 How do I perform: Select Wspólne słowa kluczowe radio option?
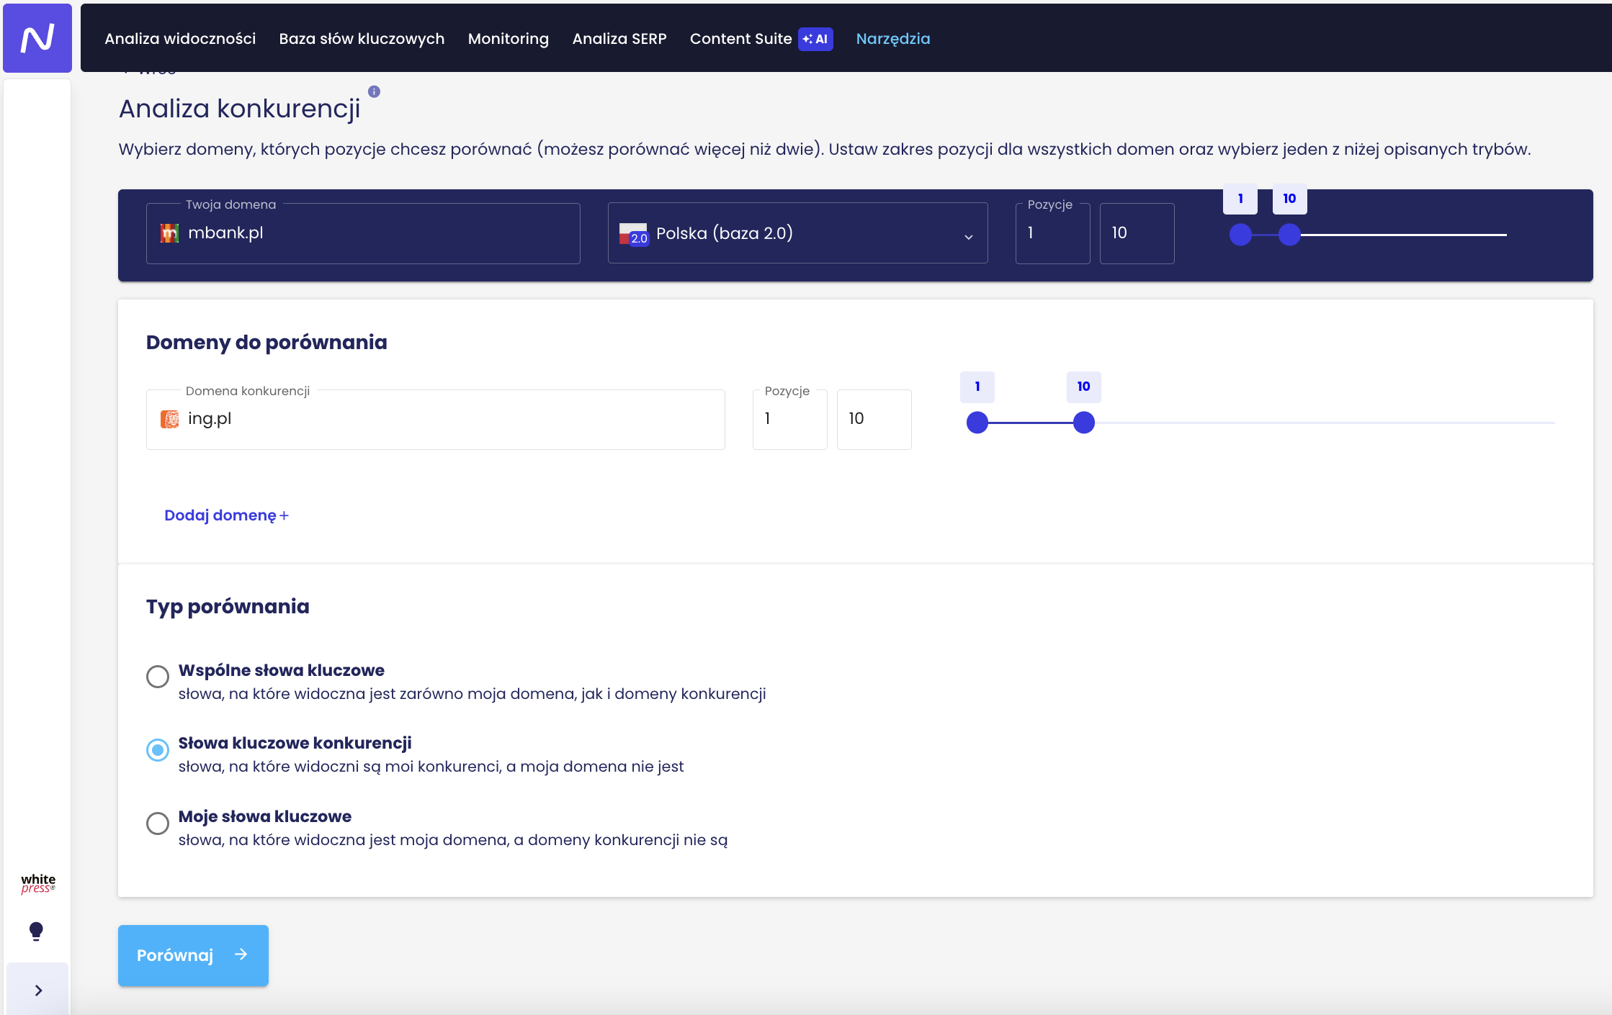click(x=158, y=677)
